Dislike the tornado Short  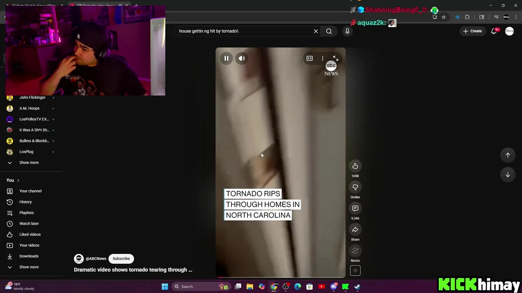coord(355,187)
